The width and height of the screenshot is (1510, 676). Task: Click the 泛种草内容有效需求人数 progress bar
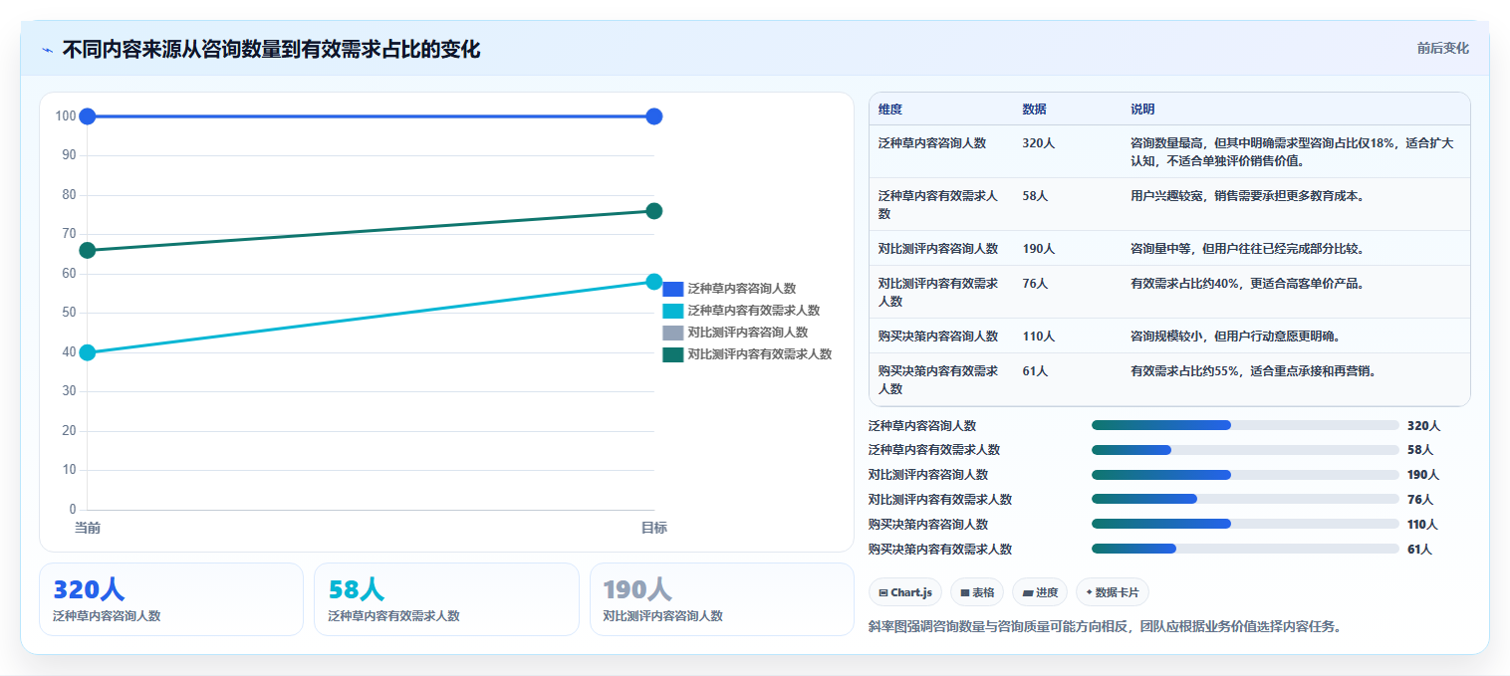1245,450
